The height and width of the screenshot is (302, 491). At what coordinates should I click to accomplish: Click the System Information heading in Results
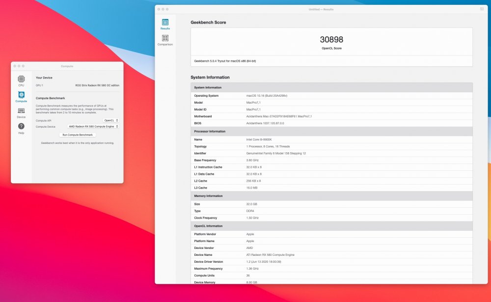tap(210, 78)
